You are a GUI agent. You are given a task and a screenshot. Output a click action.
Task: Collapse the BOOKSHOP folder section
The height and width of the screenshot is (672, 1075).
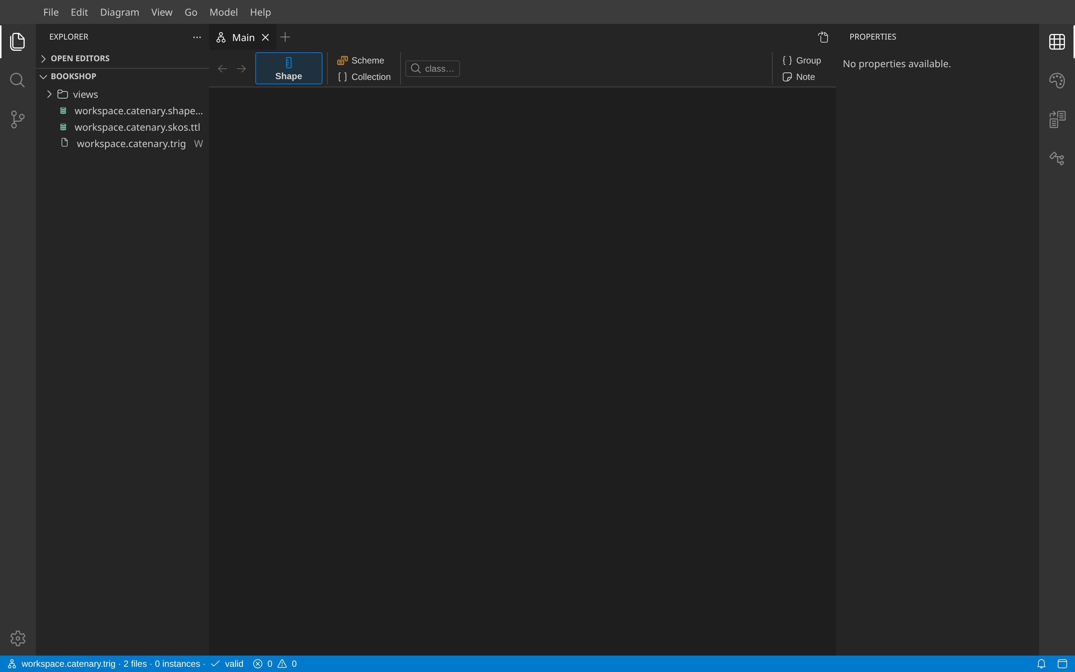click(x=122, y=77)
